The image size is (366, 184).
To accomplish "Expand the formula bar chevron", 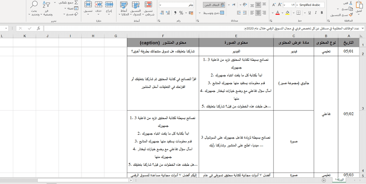I will pos(363,29).
